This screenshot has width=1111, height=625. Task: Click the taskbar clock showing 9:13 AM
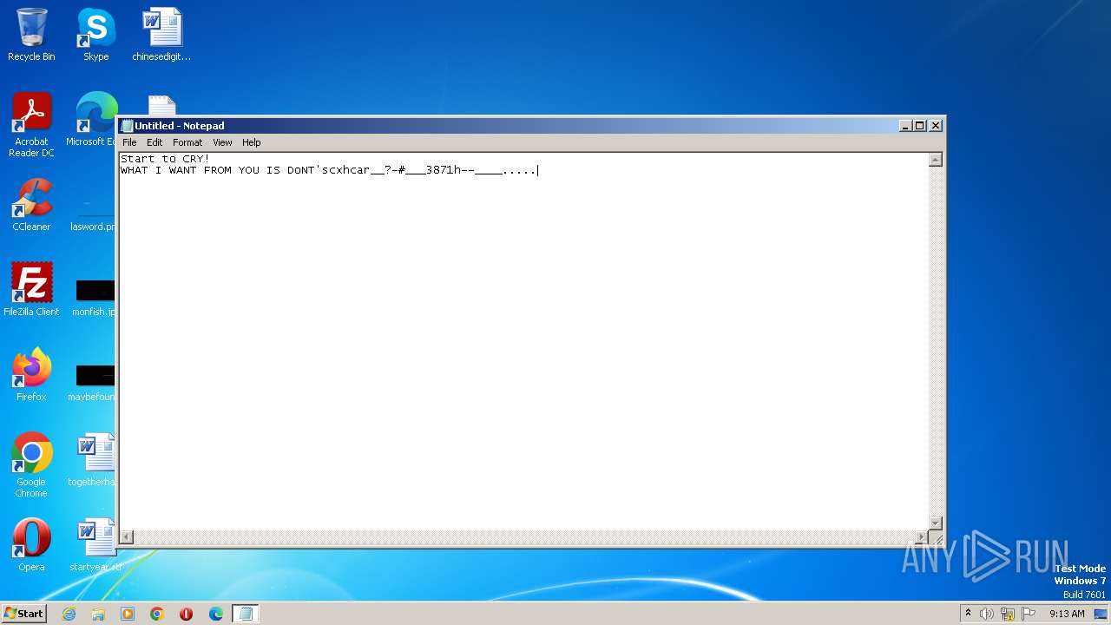(x=1067, y=614)
